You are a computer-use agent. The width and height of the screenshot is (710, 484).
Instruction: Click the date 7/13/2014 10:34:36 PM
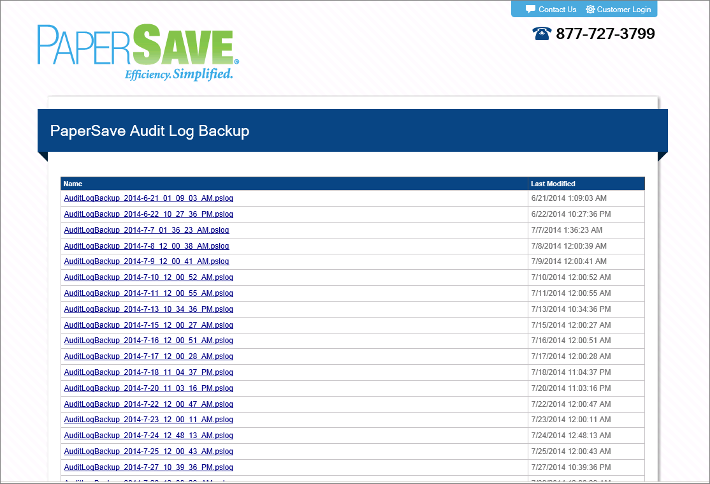pyautogui.click(x=571, y=309)
